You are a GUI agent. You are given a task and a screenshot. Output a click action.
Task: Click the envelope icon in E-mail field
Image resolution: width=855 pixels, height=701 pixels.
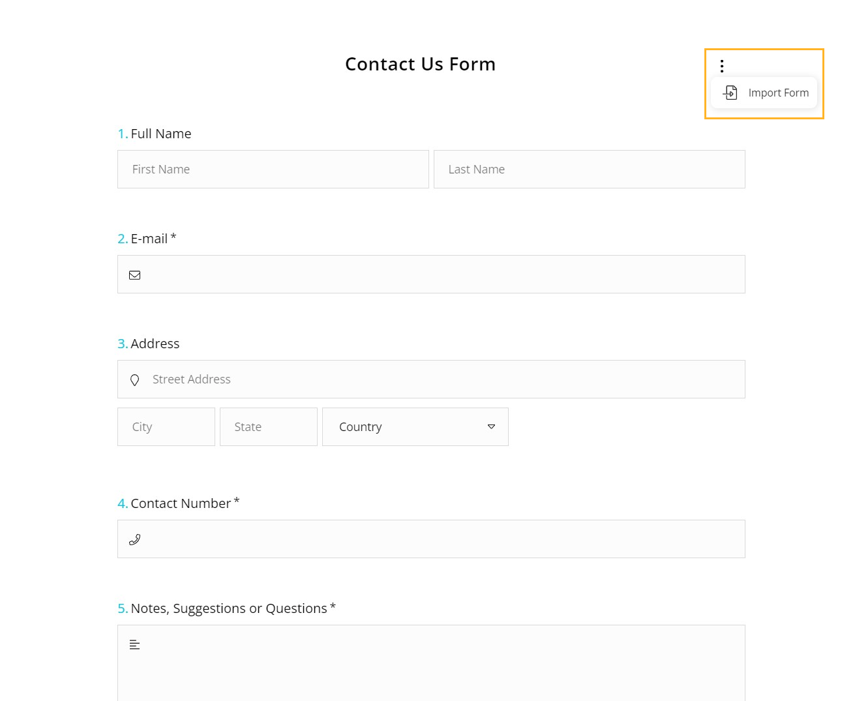tap(135, 275)
